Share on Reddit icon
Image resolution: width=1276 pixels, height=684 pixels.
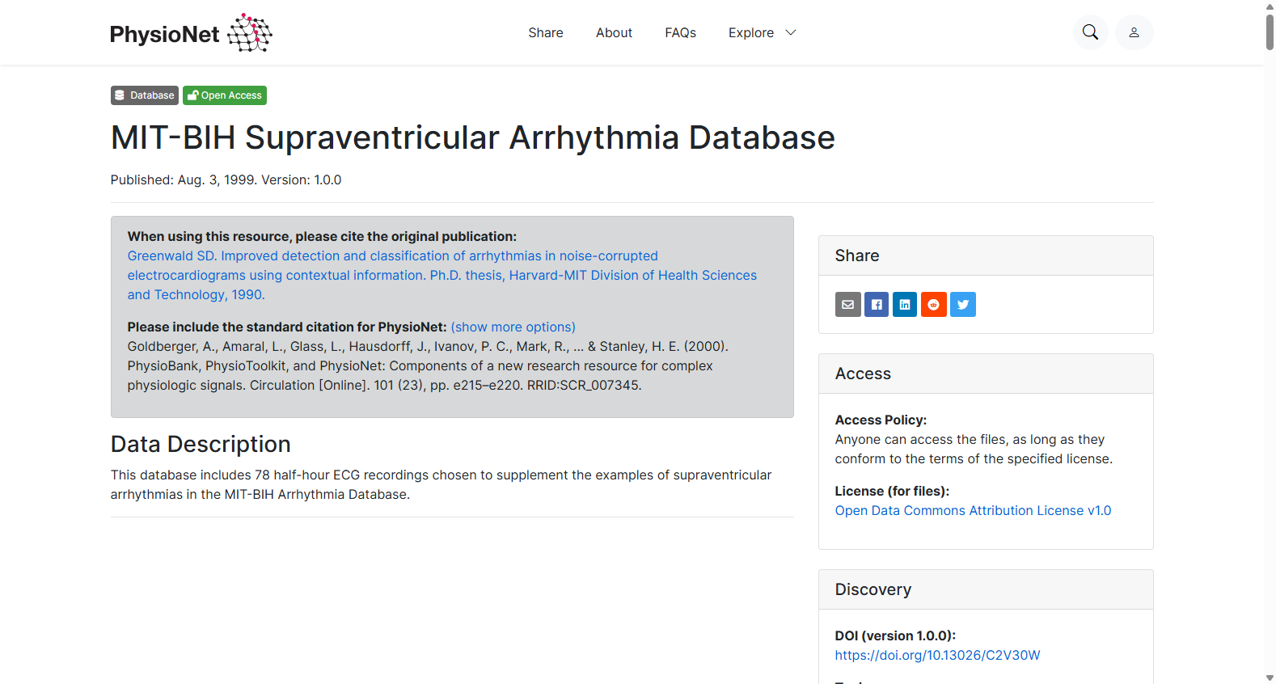click(x=934, y=305)
